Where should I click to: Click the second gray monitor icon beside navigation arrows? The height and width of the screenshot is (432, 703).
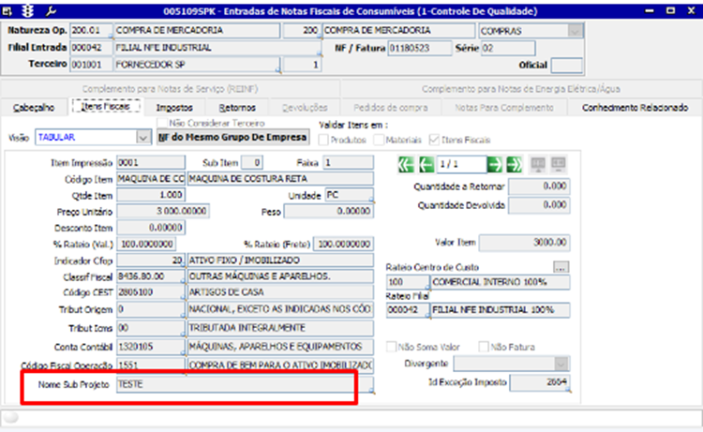pyautogui.click(x=558, y=164)
